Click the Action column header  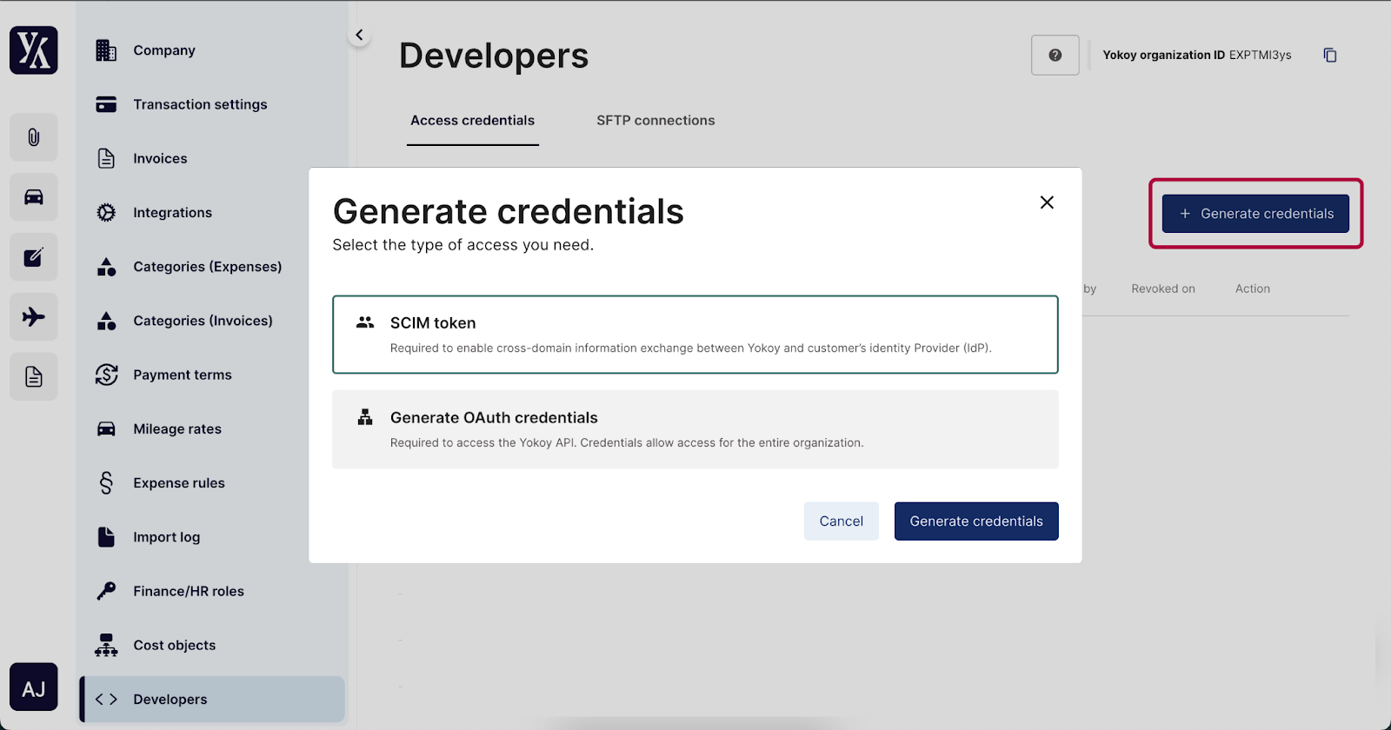tap(1253, 289)
